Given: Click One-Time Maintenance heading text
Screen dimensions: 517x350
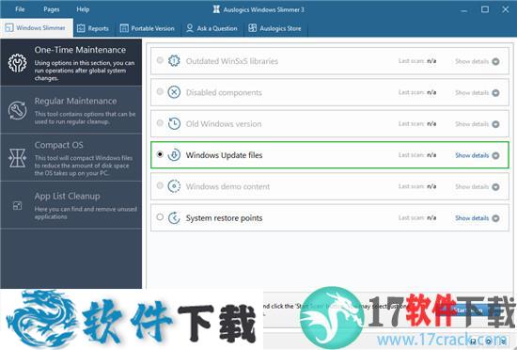Looking at the screenshot, I should coord(80,50).
